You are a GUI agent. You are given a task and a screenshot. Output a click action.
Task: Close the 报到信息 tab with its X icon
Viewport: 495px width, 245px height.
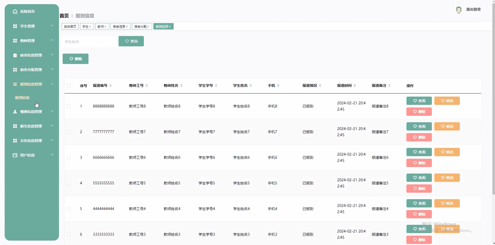(x=170, y=27)
